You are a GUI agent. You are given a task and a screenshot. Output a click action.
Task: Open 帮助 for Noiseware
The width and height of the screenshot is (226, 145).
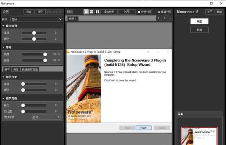[x=219, y=12]
